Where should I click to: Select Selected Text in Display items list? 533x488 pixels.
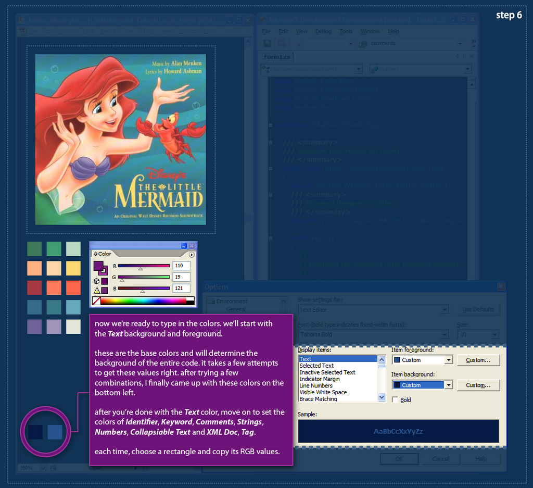(x=338, y=366)
